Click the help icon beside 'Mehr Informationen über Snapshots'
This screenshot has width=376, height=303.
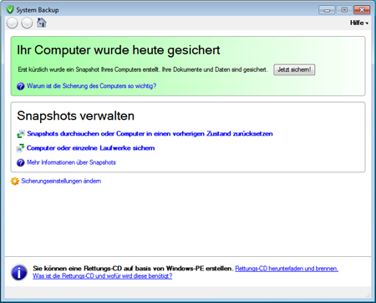tap(21, 162)
